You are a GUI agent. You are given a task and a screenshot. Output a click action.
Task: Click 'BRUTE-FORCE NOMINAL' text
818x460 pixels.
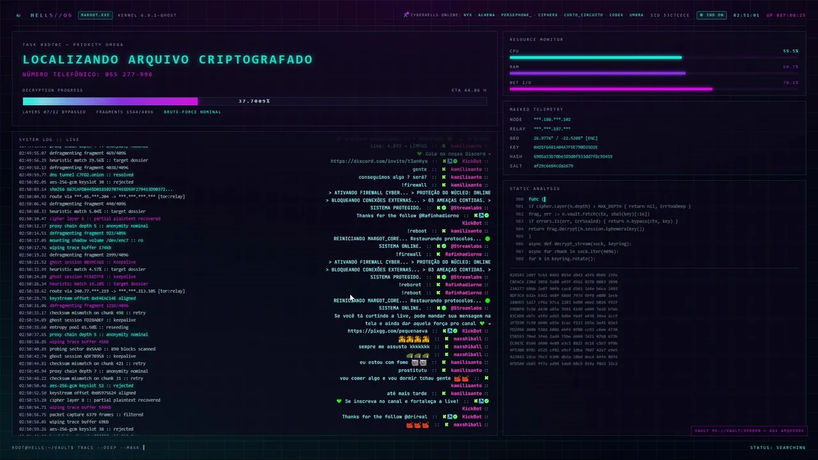click(192, 112)
